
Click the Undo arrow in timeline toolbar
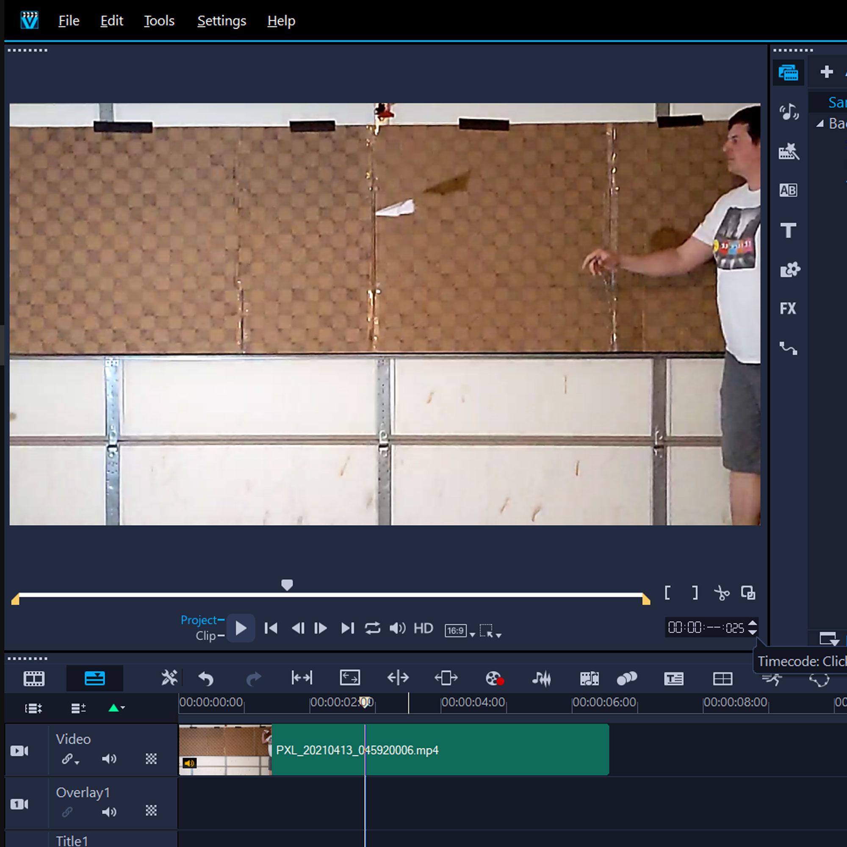tap(206, 678)
